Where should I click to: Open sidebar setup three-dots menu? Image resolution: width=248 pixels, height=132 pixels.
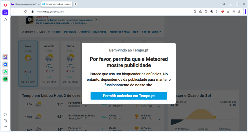5,127
